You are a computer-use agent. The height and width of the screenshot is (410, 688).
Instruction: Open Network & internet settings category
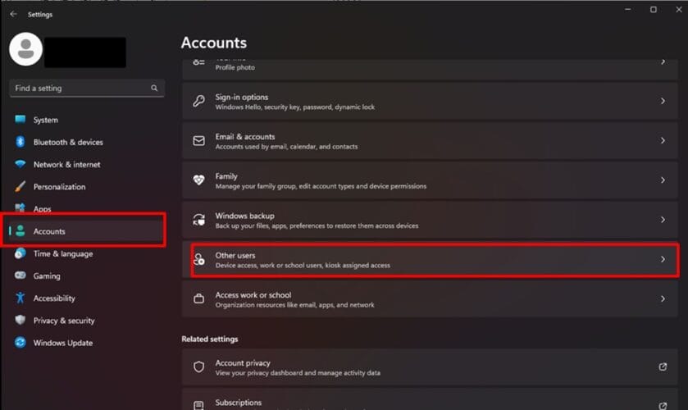pyautogui.click(x=66, y=164)
